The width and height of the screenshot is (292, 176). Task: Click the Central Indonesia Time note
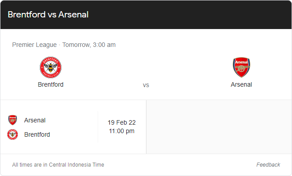pyautogui.click(x=58, y=165)
